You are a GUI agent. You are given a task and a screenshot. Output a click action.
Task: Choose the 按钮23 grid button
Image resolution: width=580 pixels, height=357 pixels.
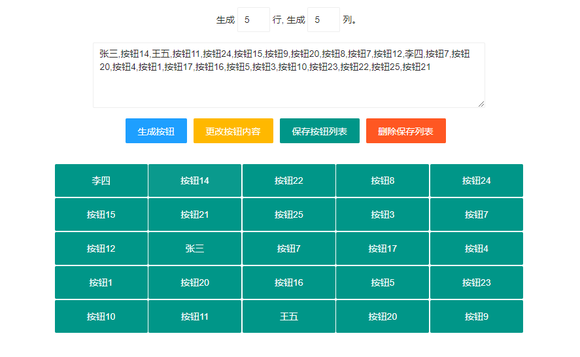pos(477,282)
